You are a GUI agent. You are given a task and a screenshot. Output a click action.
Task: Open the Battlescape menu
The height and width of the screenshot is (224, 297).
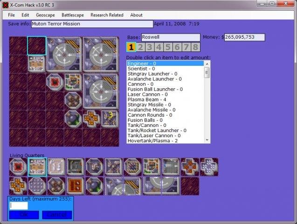73,15
